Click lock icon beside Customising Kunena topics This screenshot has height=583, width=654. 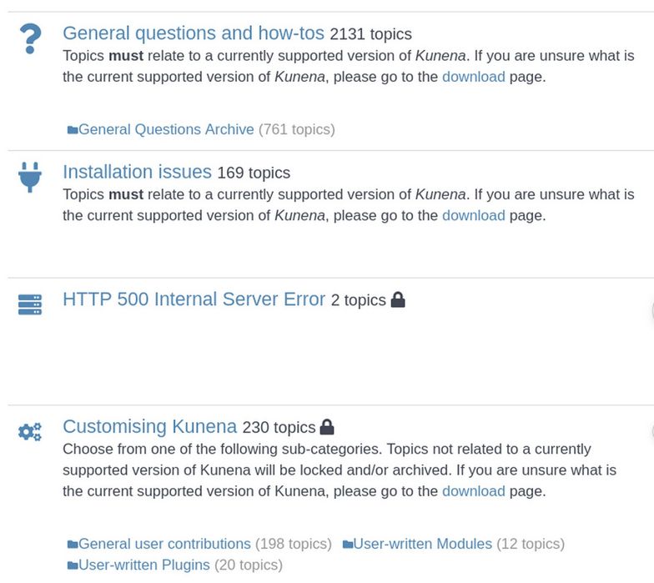point(327,427)
